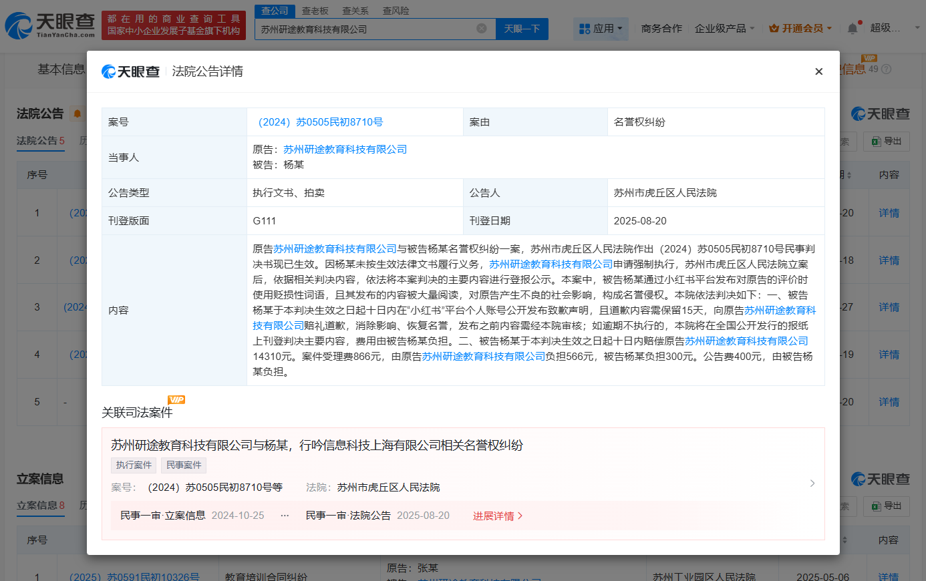View 进展详情 of the related case
926x581 pixels.
point(497,516)
